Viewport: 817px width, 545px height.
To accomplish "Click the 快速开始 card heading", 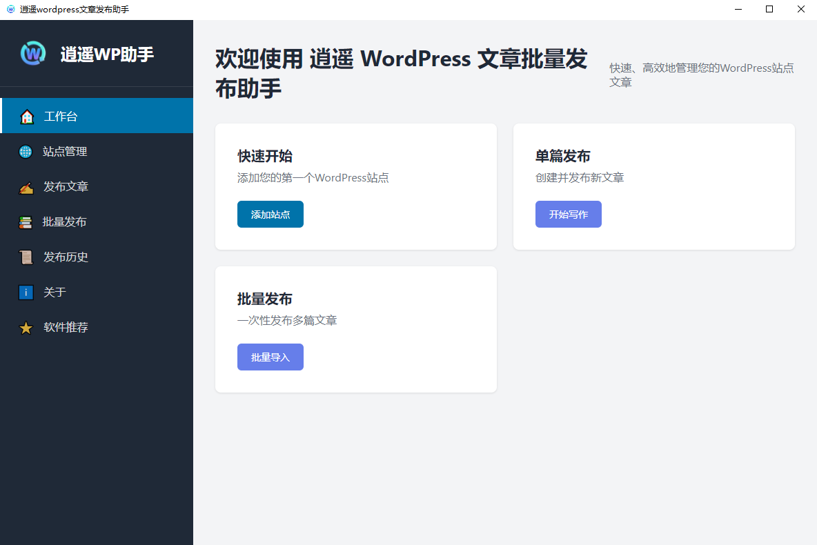I will (x=265, y=156).
